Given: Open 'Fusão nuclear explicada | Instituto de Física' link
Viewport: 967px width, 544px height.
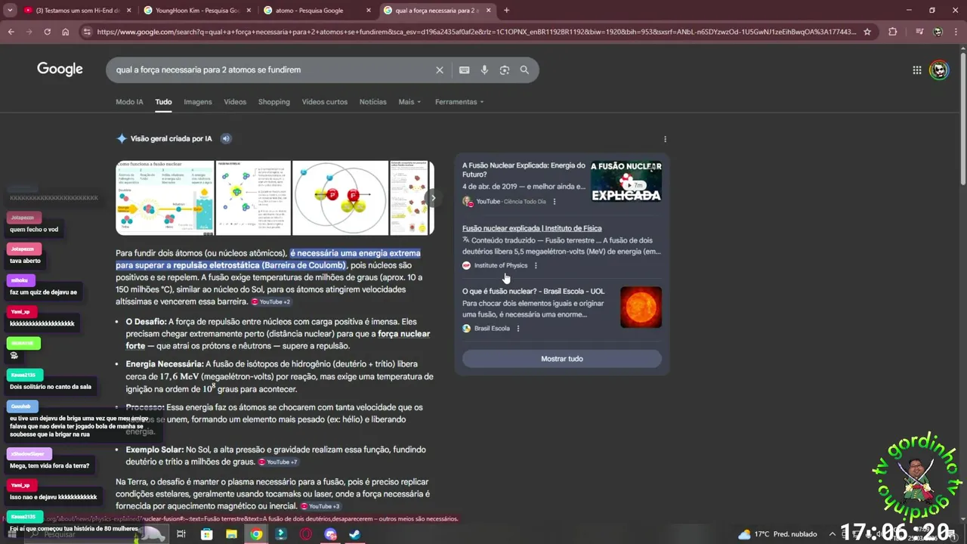Looking at the screenshot, I should 532,228.
